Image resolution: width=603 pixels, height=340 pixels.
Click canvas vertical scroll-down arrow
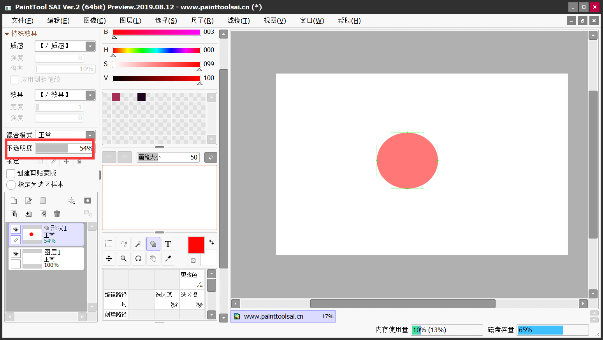593,294
